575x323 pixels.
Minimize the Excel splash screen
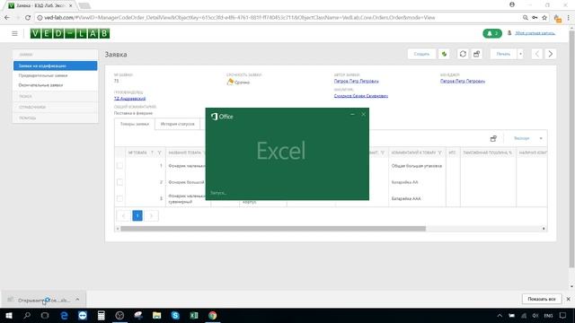click(352, 114)
